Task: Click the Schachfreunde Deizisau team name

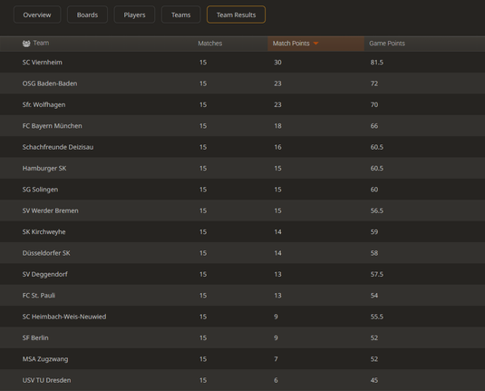Action: pyautogui.click(x=58, y=147)
